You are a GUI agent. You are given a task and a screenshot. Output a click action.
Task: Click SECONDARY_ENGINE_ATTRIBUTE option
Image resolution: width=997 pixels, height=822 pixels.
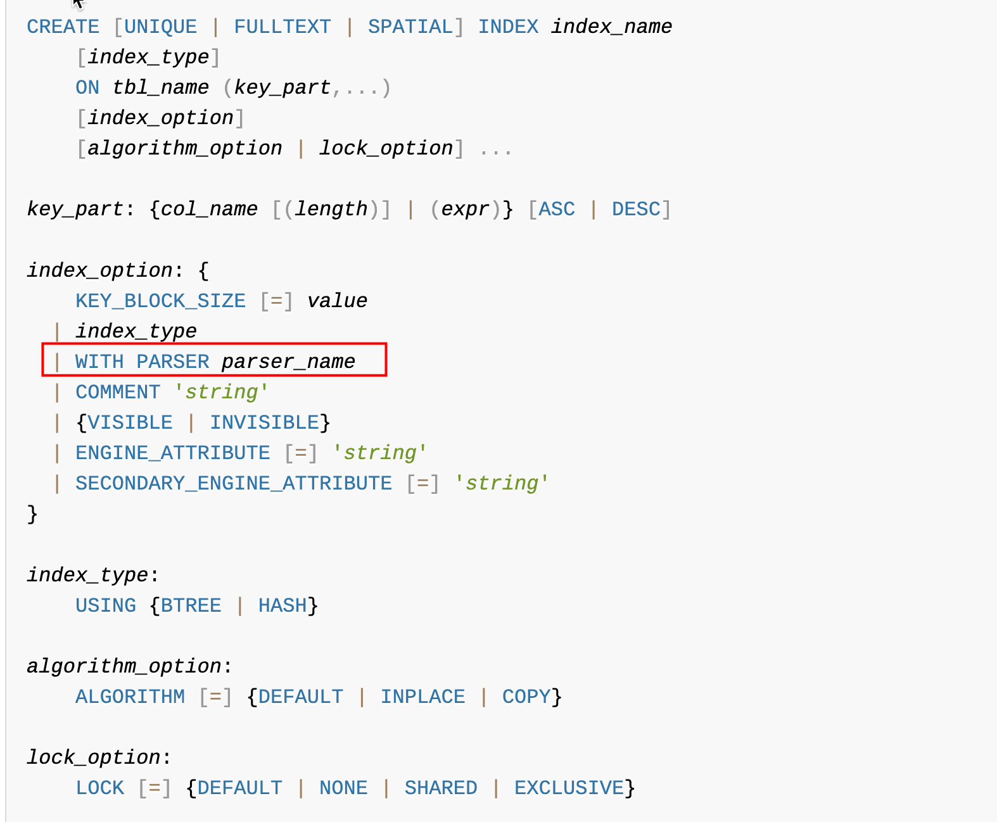point(234,483)
